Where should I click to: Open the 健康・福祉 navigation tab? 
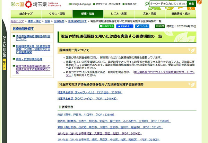tap(83, 14)
